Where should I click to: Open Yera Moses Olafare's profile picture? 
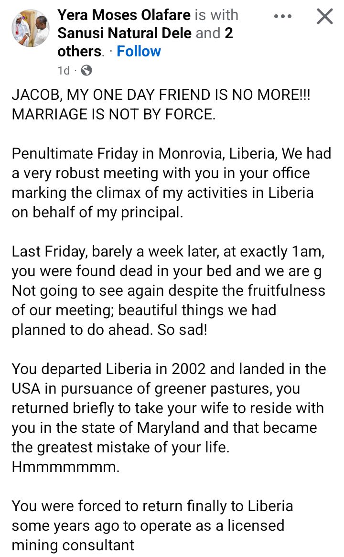click(31, 28)
